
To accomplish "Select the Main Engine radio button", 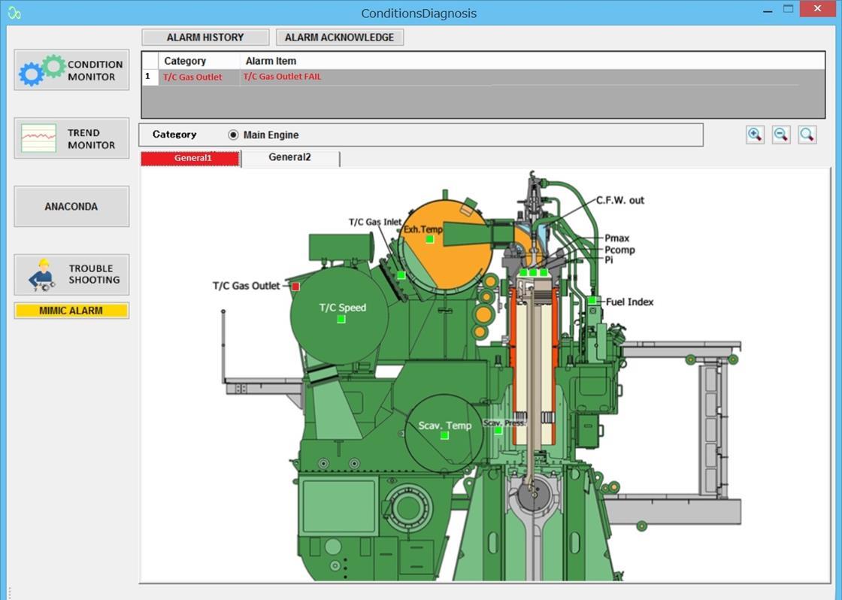I will tap(233, 135).
